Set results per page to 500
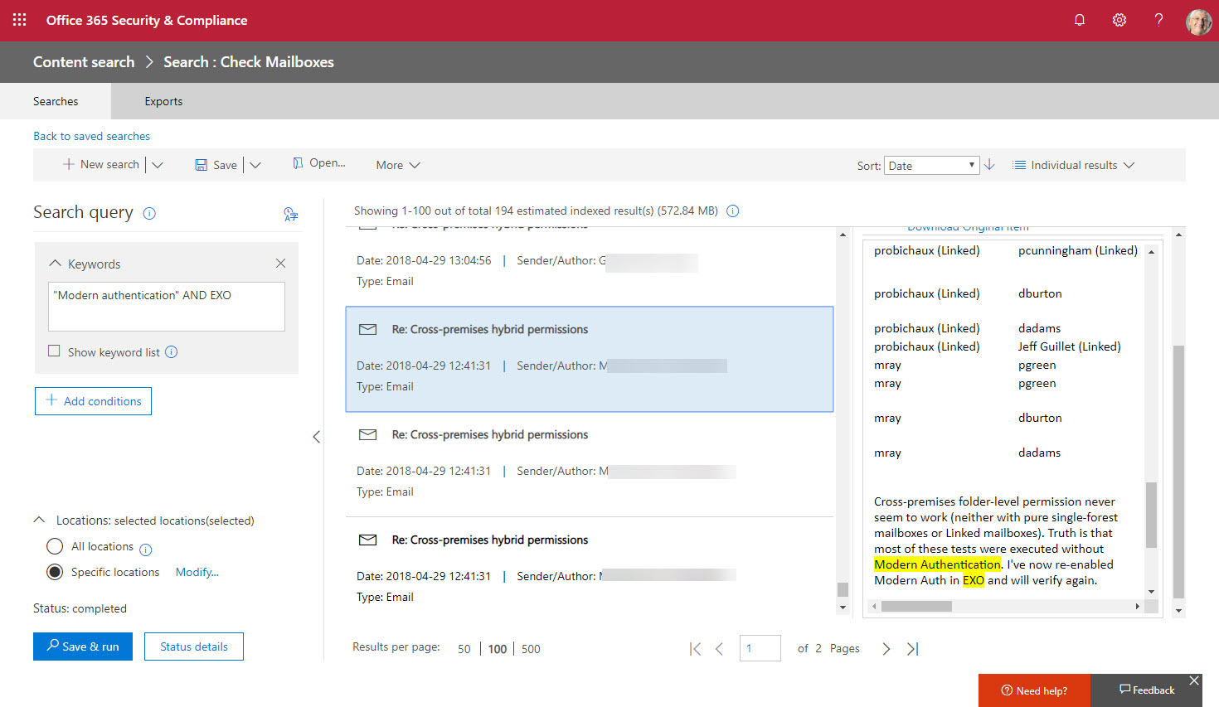 tap(531, 649)
